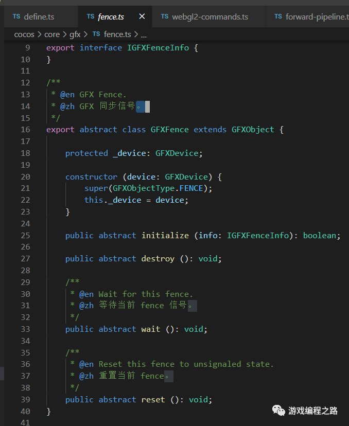
Task: Click '@en Wait for this fence.' comment
Action: 136,294
